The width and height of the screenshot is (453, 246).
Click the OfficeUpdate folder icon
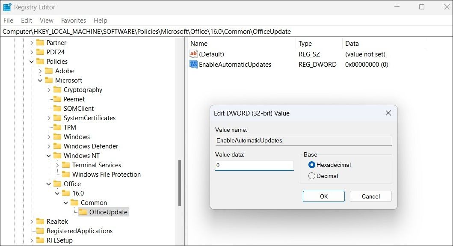[x=83, y=212]
